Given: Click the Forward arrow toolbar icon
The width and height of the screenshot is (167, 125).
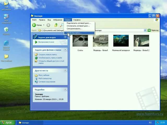Looking at the screenshot, I should pos(48,25).
